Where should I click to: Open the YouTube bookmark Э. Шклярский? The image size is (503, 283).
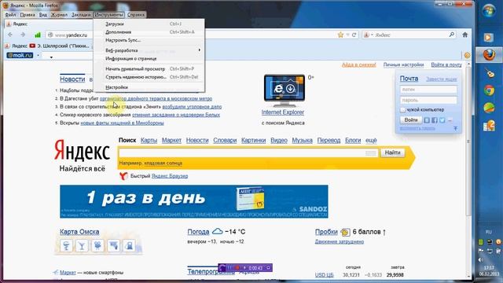tap(60, 46)
